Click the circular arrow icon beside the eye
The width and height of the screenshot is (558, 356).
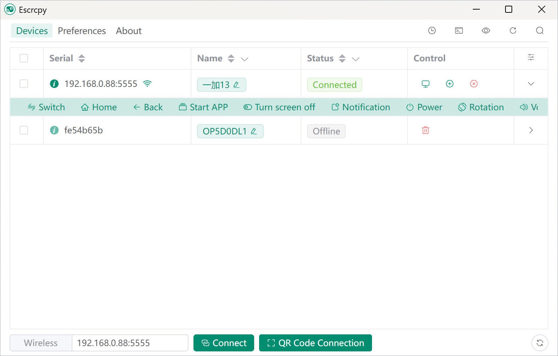point(513,30)
